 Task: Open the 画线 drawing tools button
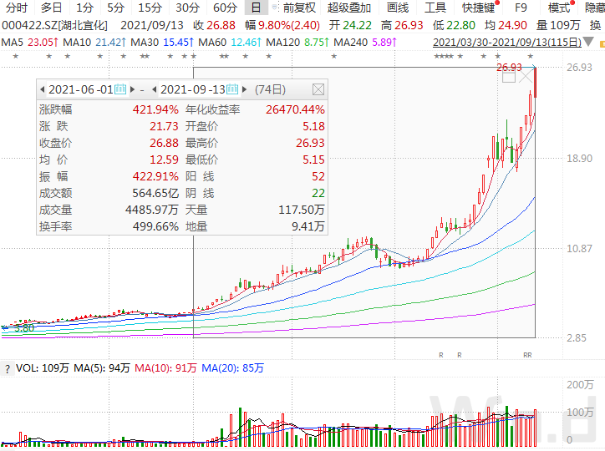397,8
